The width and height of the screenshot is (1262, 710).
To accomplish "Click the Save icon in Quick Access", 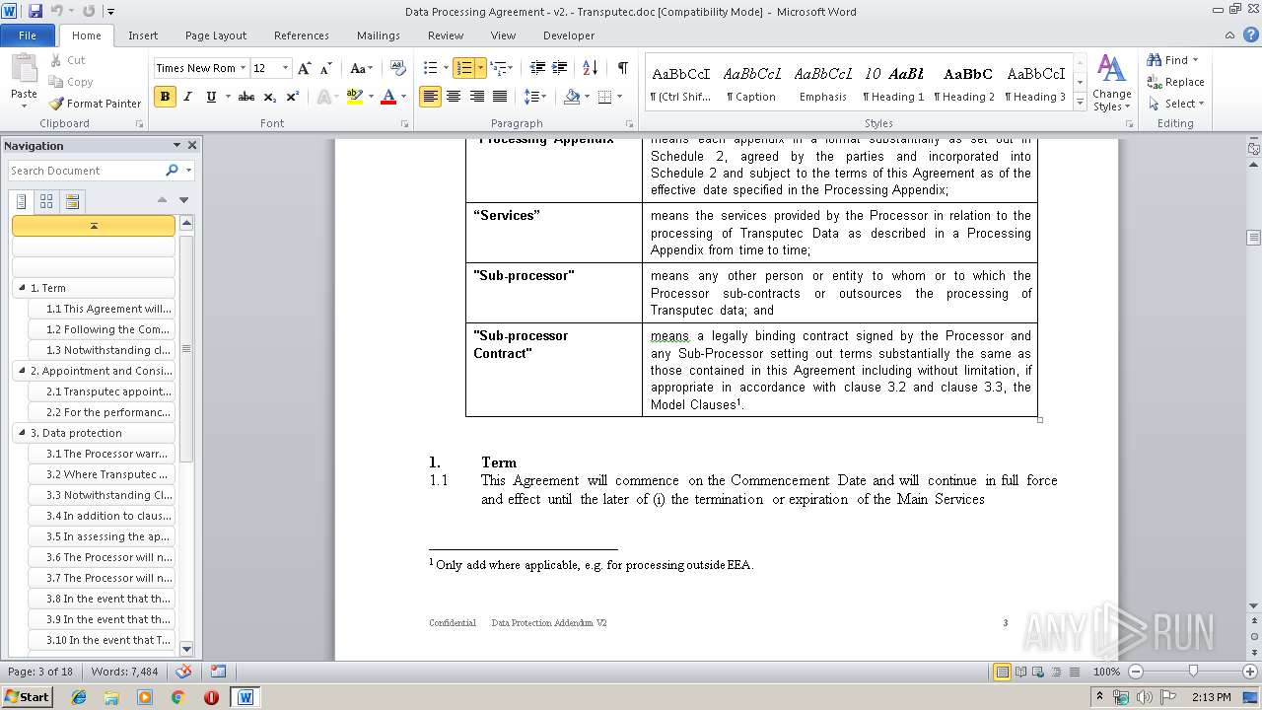I will pyautogui.click(x=35, y=11).
